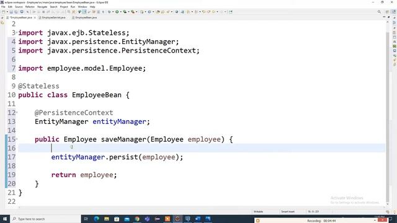Click the New toolbar icon
The height and width of the screenshot is (223, 397).
pos(3,12)
